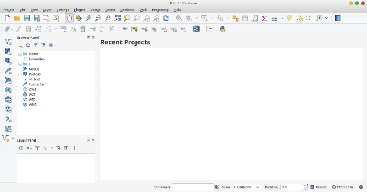Click the Zoom to Selection icon

coord(127,18)
